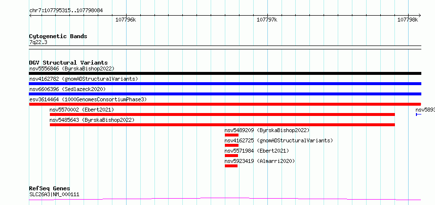This screenshot has width=435, height=205.
Task: Select the magenta SLC26A3 gene track line
Action: coord(225,199)
